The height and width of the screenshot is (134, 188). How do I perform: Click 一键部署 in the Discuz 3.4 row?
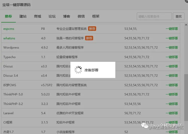(172, 76)
